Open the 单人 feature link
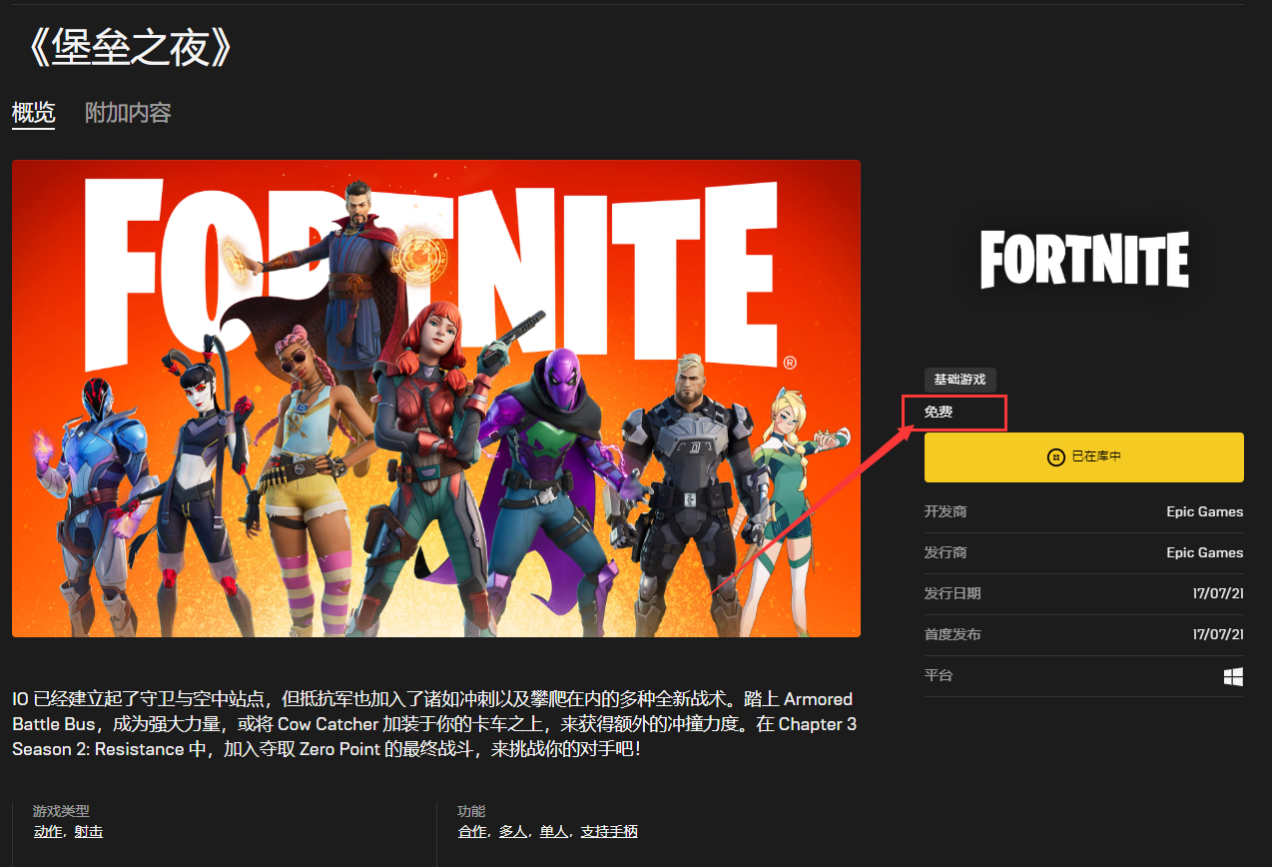This screenshot has height=867, width=1272. 554,831
